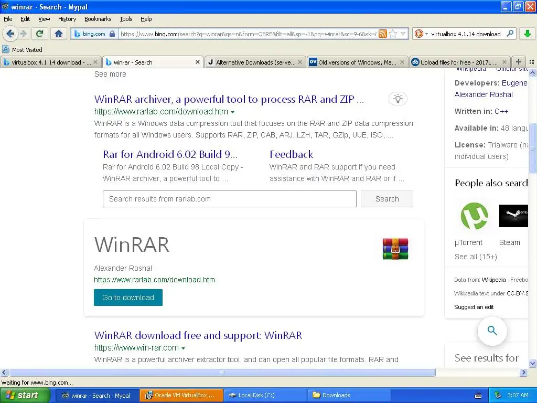The width and height of the screenshot is (537, 403).
Task: Close the virtualbox 4.1.14 download tab
Action: pos(95,62)
